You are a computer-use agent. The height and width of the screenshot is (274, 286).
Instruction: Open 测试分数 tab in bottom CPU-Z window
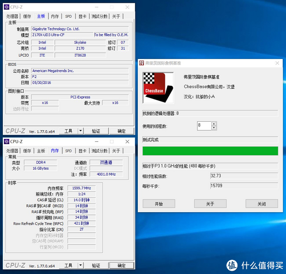pyautogui.click(x=100, y=151)
